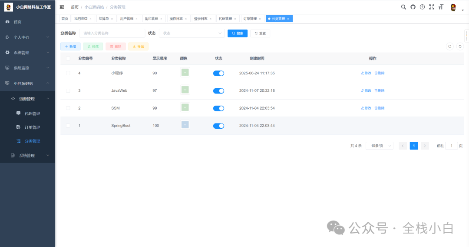Refresh the table with the round refresh icon
Image resolution: width=469 pixels, height=247 pixels.
460,47
